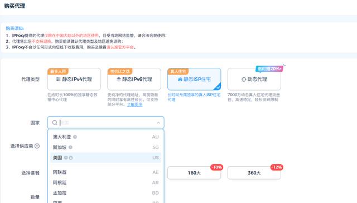The image size is (357, 203).
Task: Click the second gray badge icon beside 美国
Action: point(71,157)
